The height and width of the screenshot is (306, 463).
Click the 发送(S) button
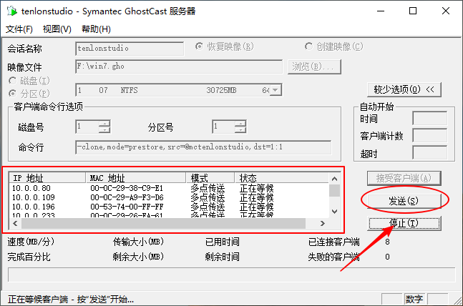(404, 201)
